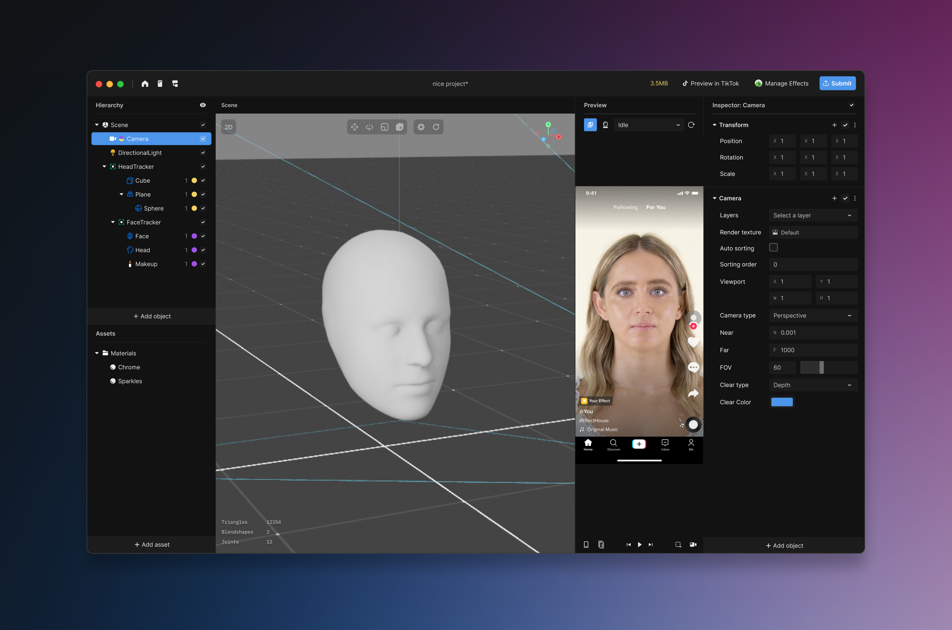This screenshot has height=630, width=952.
Task: Select the Sphere object in hierarchy
Action: pyautogui.click(x=154, y=208)
